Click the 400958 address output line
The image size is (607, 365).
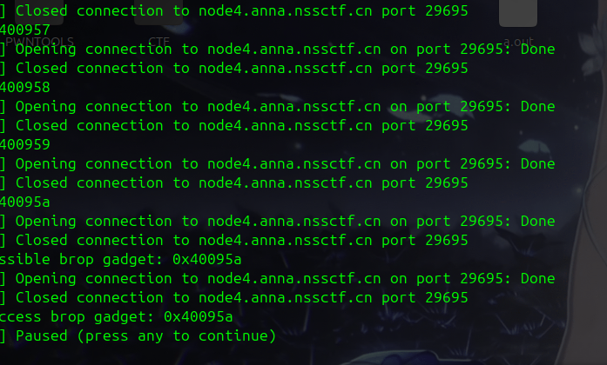pyautogui.click(x=25, y=87)
